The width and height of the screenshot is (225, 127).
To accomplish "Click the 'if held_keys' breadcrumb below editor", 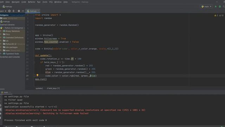I will pos(53,89).
